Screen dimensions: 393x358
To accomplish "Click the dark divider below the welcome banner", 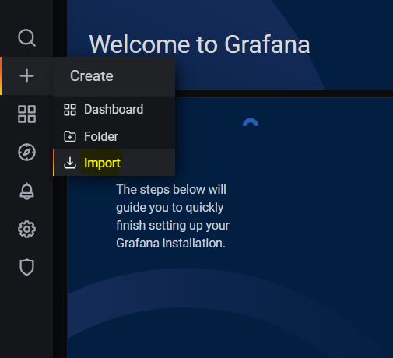I will [x=284, y=93].
